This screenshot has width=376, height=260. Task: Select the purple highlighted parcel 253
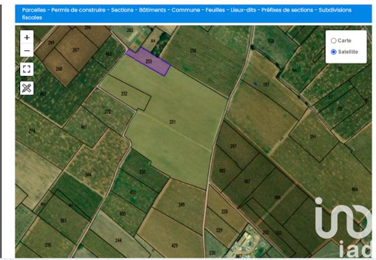coord(149,61)
